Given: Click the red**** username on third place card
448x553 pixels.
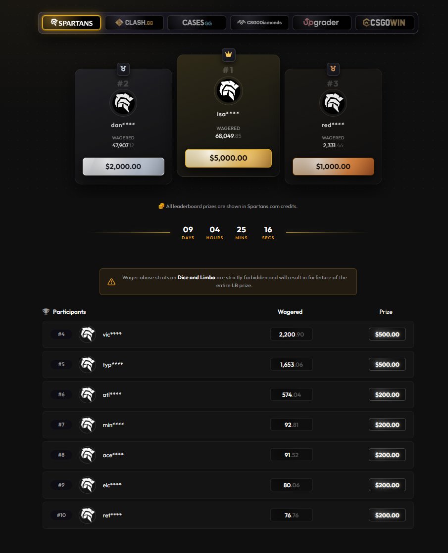Looking at the screenshot, I should (333, 125).
